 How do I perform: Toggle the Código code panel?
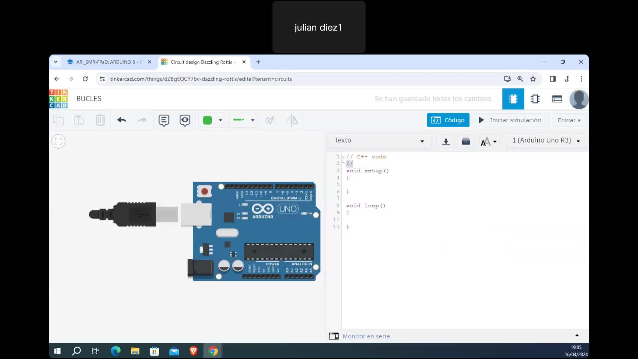448,120
